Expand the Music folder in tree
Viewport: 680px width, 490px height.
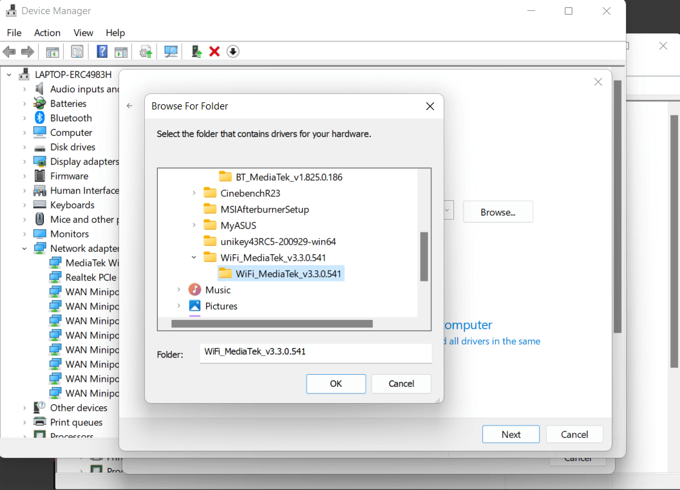[179, 290]
